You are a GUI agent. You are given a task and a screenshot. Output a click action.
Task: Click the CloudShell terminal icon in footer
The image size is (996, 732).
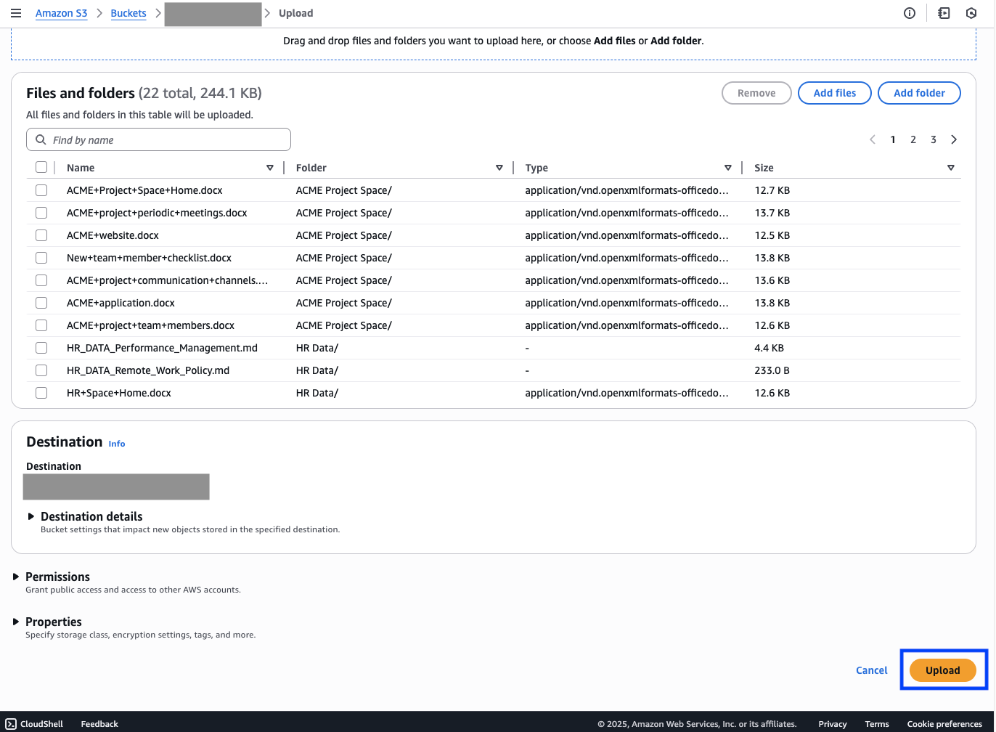tap(11, 723)
